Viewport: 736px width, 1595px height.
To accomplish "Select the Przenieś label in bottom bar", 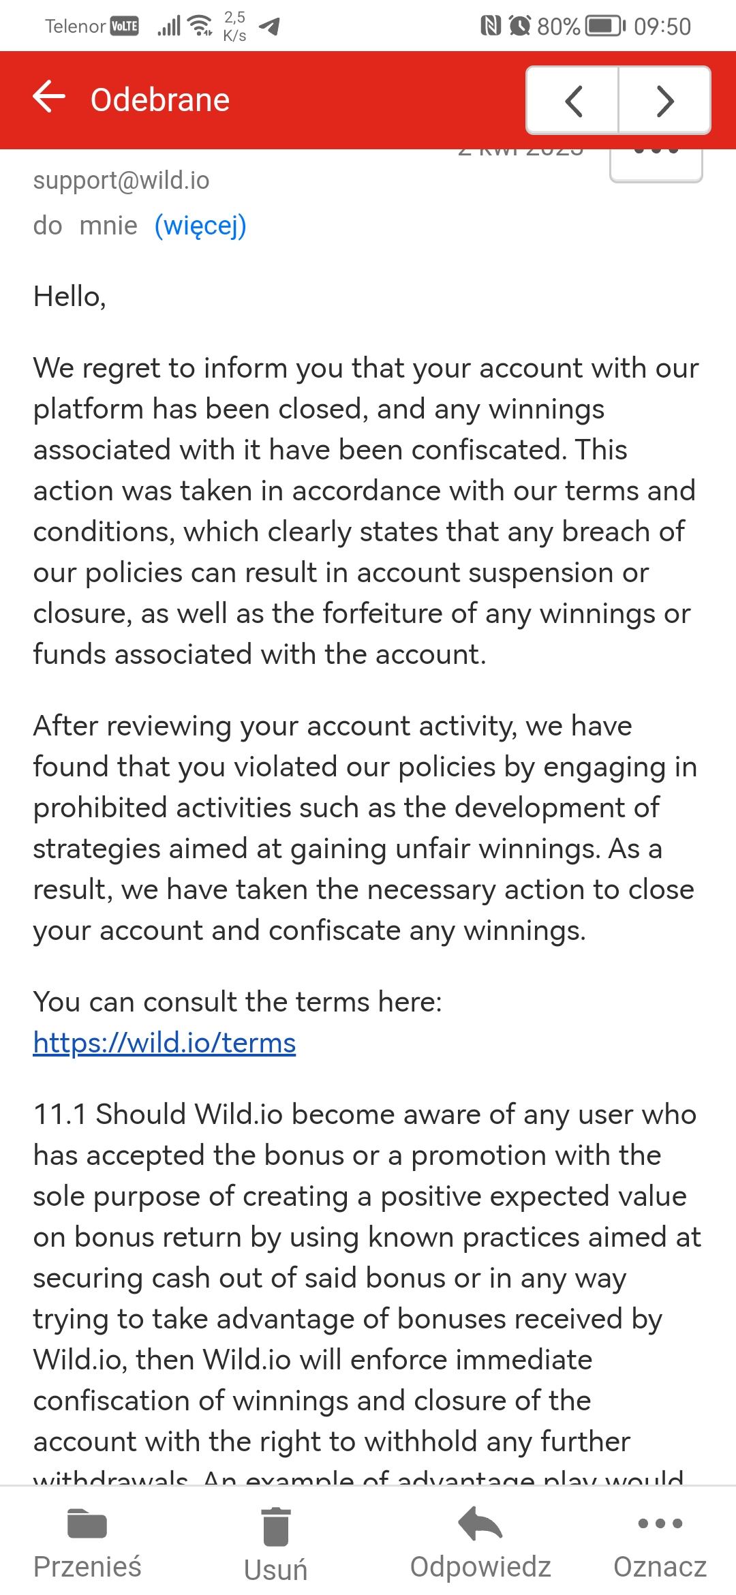I will (x=87, y=1566).
